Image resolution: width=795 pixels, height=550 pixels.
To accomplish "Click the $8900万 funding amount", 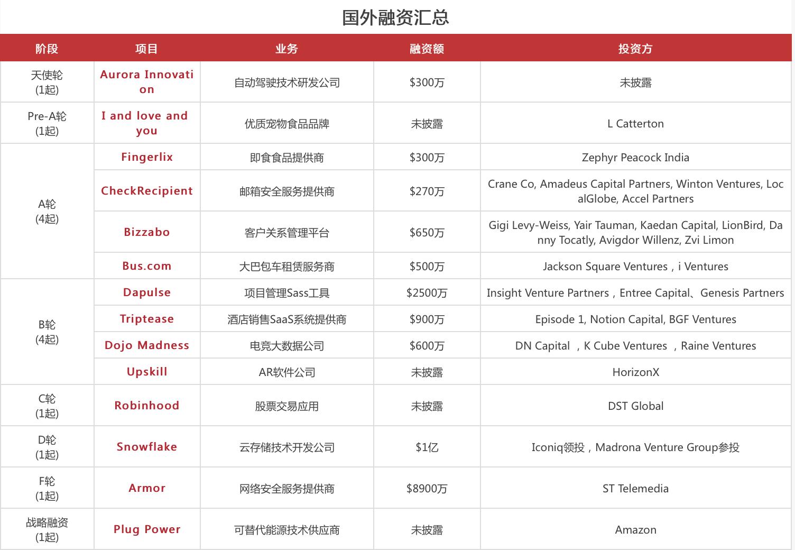I will [427, 489].
